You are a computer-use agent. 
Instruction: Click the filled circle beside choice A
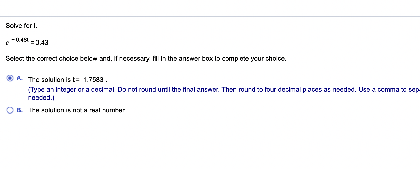point(9,78)
